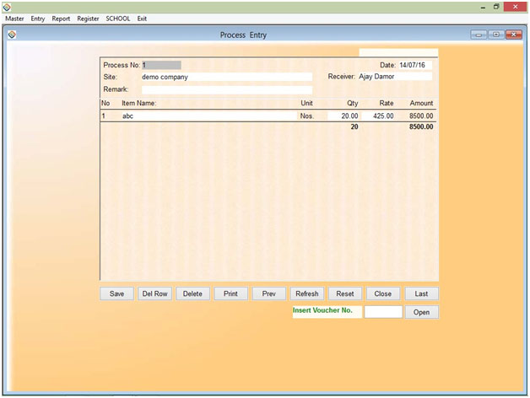Open the Register menu
This screenshot has height=398, width=530.
(88, 19)
